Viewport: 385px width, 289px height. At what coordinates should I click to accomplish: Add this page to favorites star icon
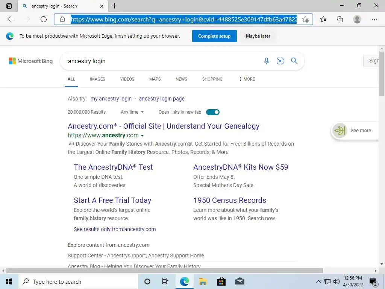(x=305, y=20)
